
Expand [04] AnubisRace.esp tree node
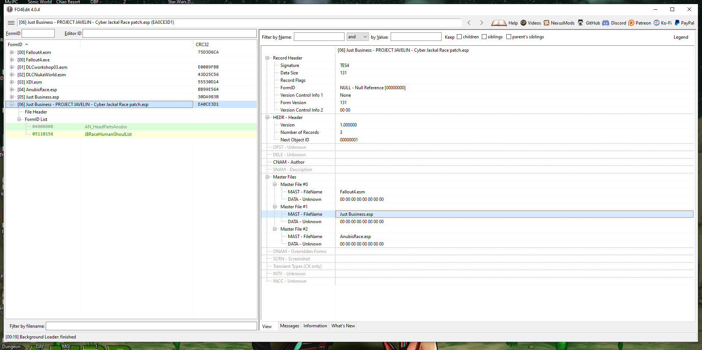12,90
